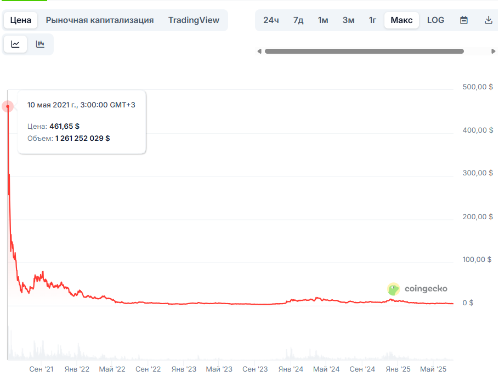Viewport: 499px width, 382px height.
Task: Click the 200,00 $ axis label
Action: click(x=478, y=216)
